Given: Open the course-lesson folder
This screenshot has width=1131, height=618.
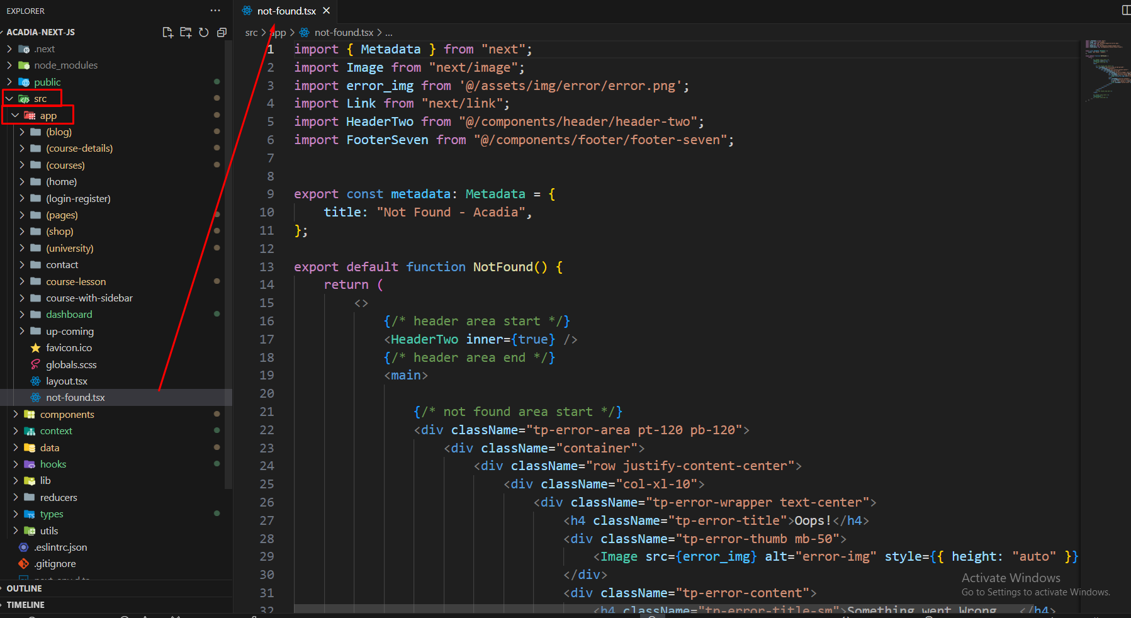Looking at the screenshot, I should click(x=76, y=282).
